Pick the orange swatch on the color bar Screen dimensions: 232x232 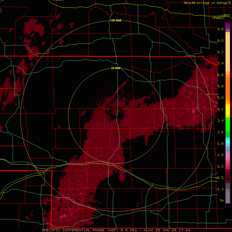coord(228,89)
